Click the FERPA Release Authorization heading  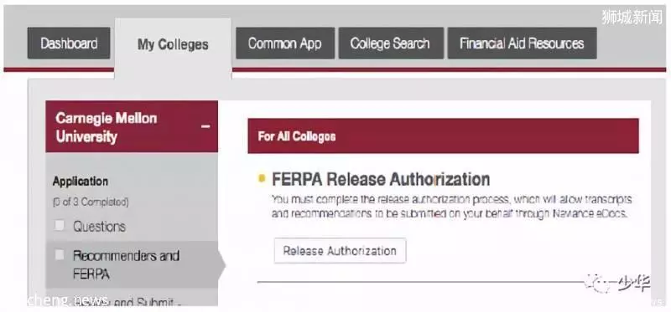381,179
